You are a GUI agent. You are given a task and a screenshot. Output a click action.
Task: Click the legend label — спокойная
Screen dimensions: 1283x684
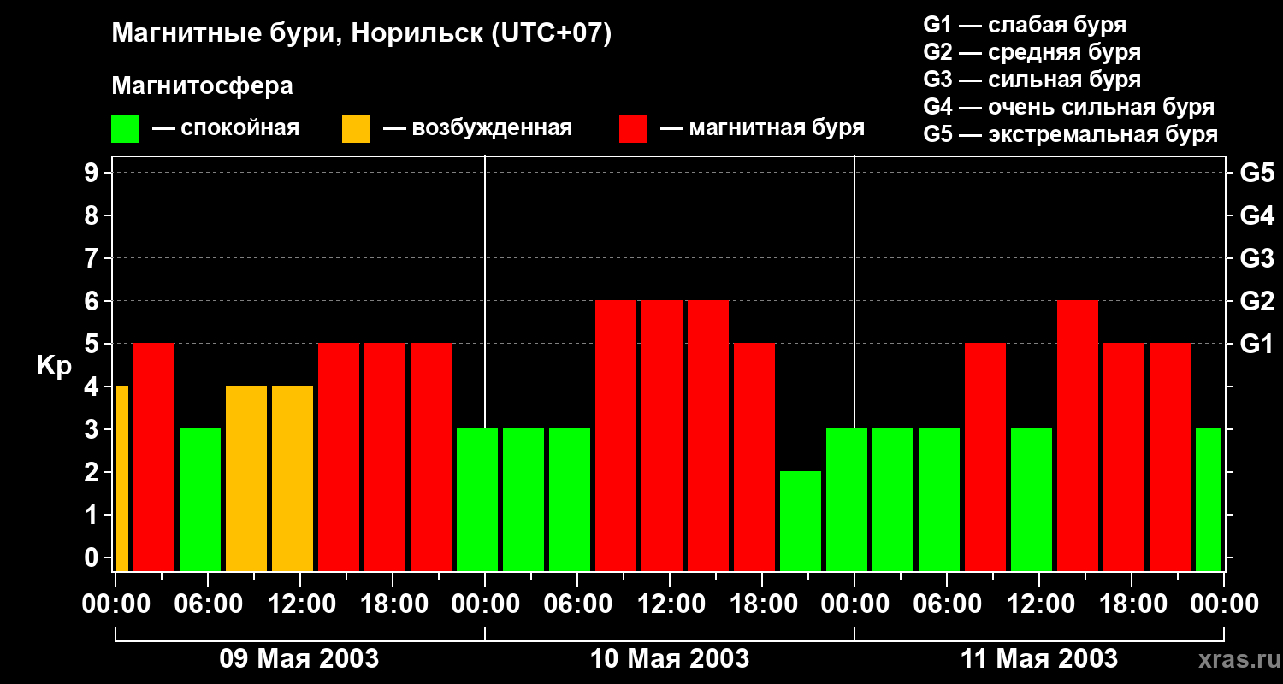pyautogui.click(x=226, y=128)
